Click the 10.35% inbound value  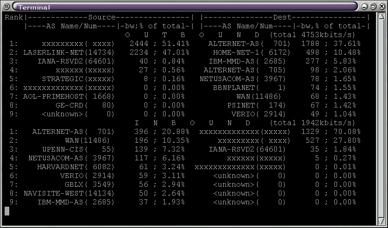[x=175, y=140]
